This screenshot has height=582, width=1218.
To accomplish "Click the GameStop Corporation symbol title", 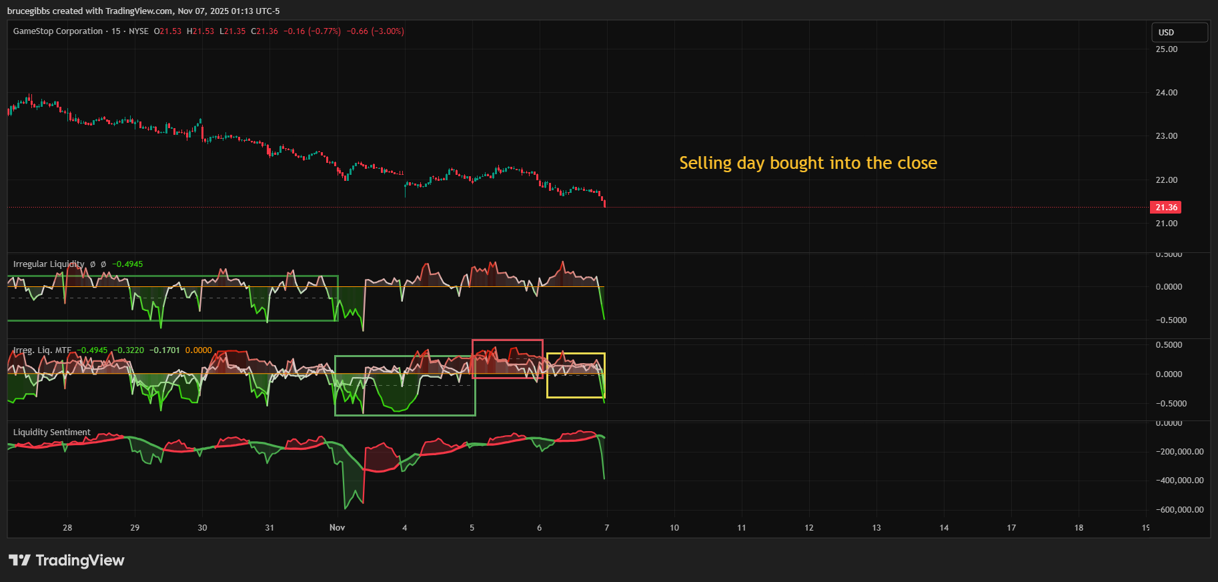I will (58, 31).
